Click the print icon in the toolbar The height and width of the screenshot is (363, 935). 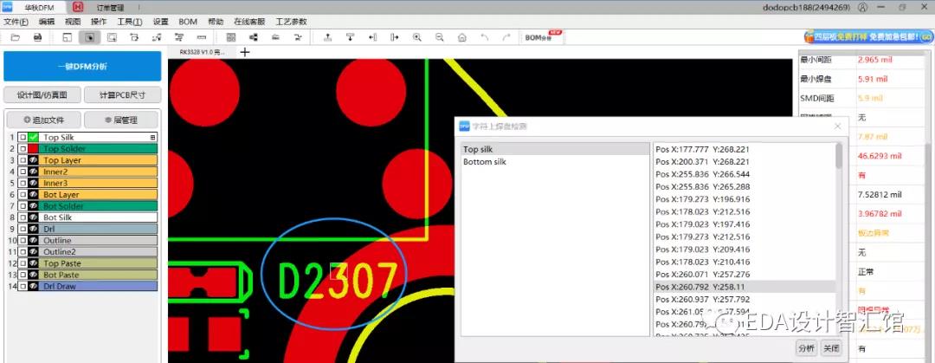pyautogui.click(x=37, y=37)
